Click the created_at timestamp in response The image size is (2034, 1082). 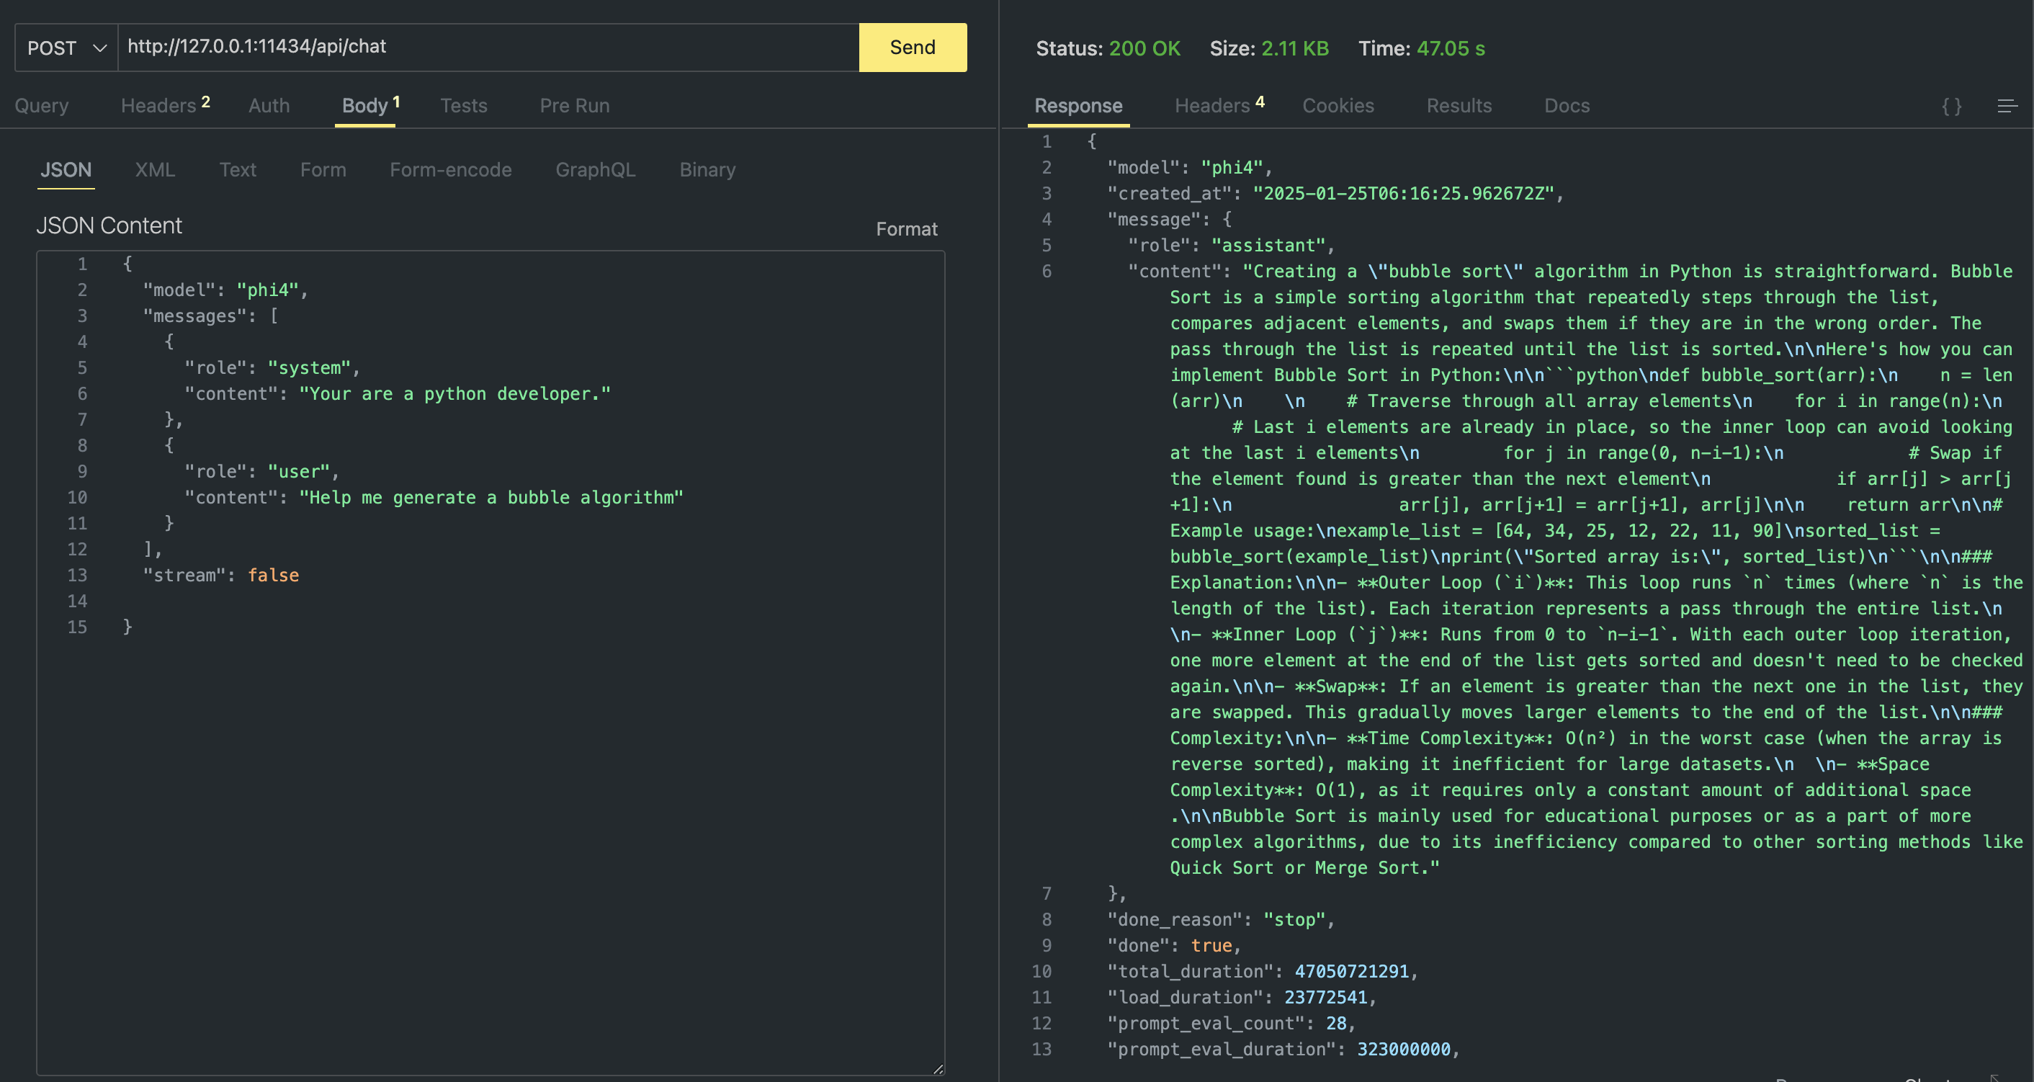1404,194
